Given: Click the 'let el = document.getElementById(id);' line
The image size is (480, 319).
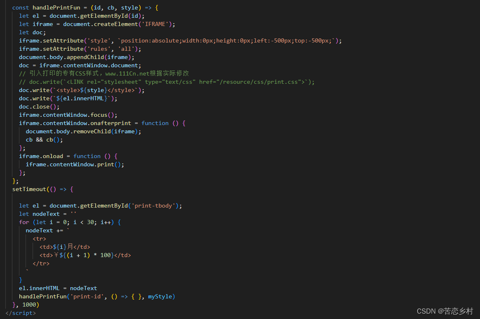Looking at the screenshot, I should coord(81,16).
